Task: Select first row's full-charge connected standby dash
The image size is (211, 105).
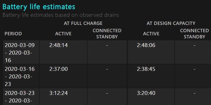Action: click(x=107, y=45)
